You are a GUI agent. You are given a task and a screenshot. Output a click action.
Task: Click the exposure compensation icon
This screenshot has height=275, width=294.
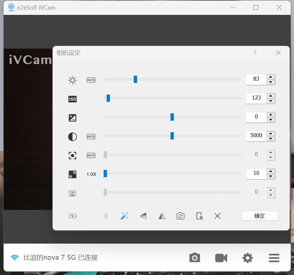[x=73, y=118]
